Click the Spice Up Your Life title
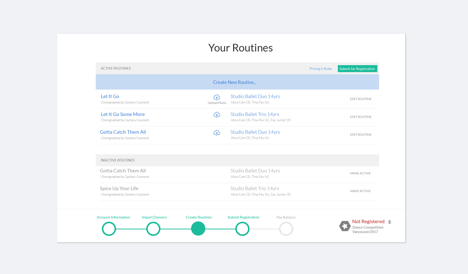 [x=119, y=188]
